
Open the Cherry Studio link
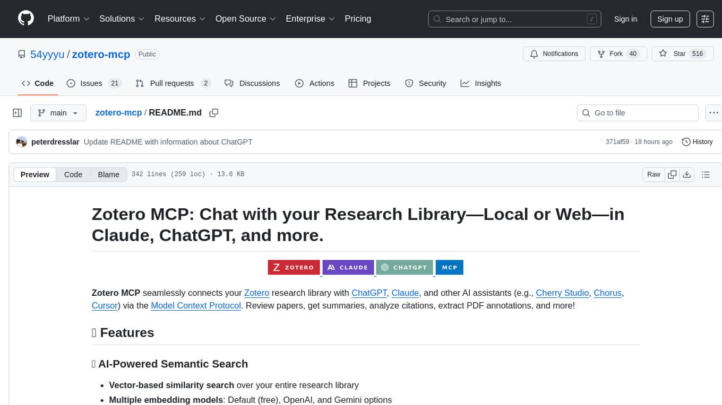(562, 293)
